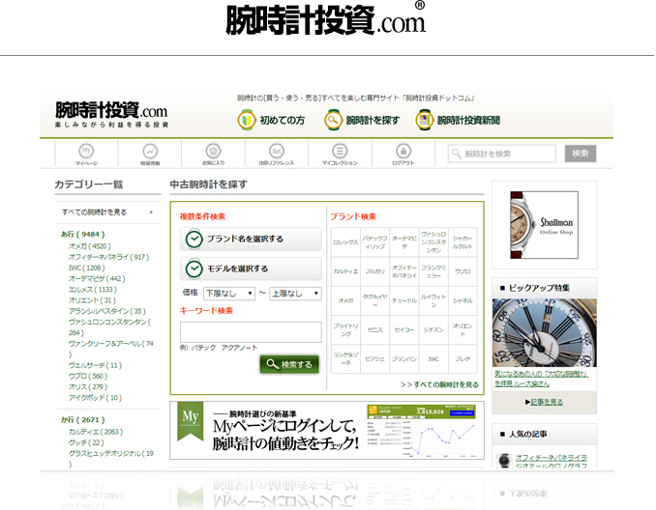The height and width of the screenshot is (510, 656).
Task: Open オフィチーネパネライ (917) category
Action: click(108, 257)
